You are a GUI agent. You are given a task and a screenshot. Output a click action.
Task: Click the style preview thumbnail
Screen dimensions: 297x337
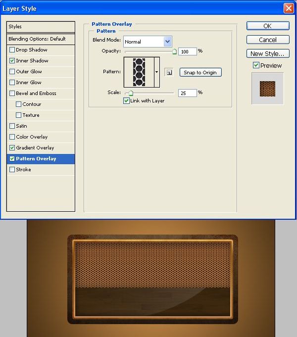(267, 89)
